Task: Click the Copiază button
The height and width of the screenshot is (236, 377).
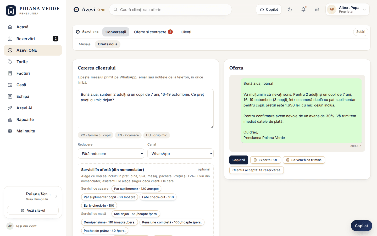Action: pos(239,160)
